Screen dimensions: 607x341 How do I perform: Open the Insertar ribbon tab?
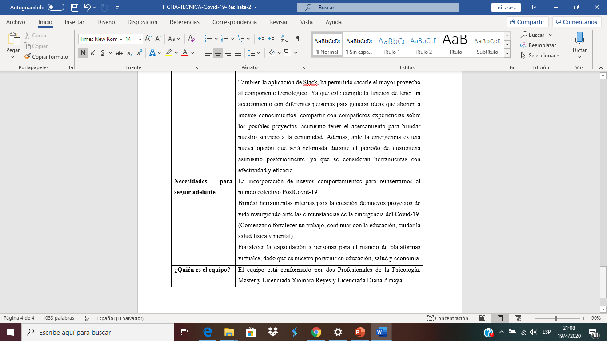click(x=75, y=22)
